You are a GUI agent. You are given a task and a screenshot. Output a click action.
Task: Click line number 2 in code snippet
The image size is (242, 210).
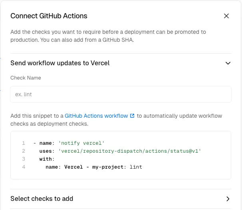[x=24, y=151]
